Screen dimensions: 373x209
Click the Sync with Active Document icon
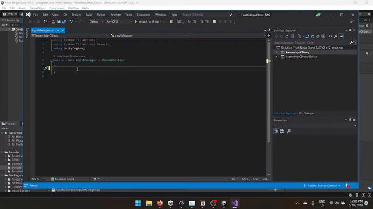tap(307, 37)
